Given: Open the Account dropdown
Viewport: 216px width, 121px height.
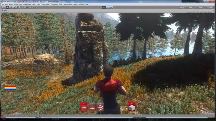Looking at the screenshot, I should click(x=187, y=7).
